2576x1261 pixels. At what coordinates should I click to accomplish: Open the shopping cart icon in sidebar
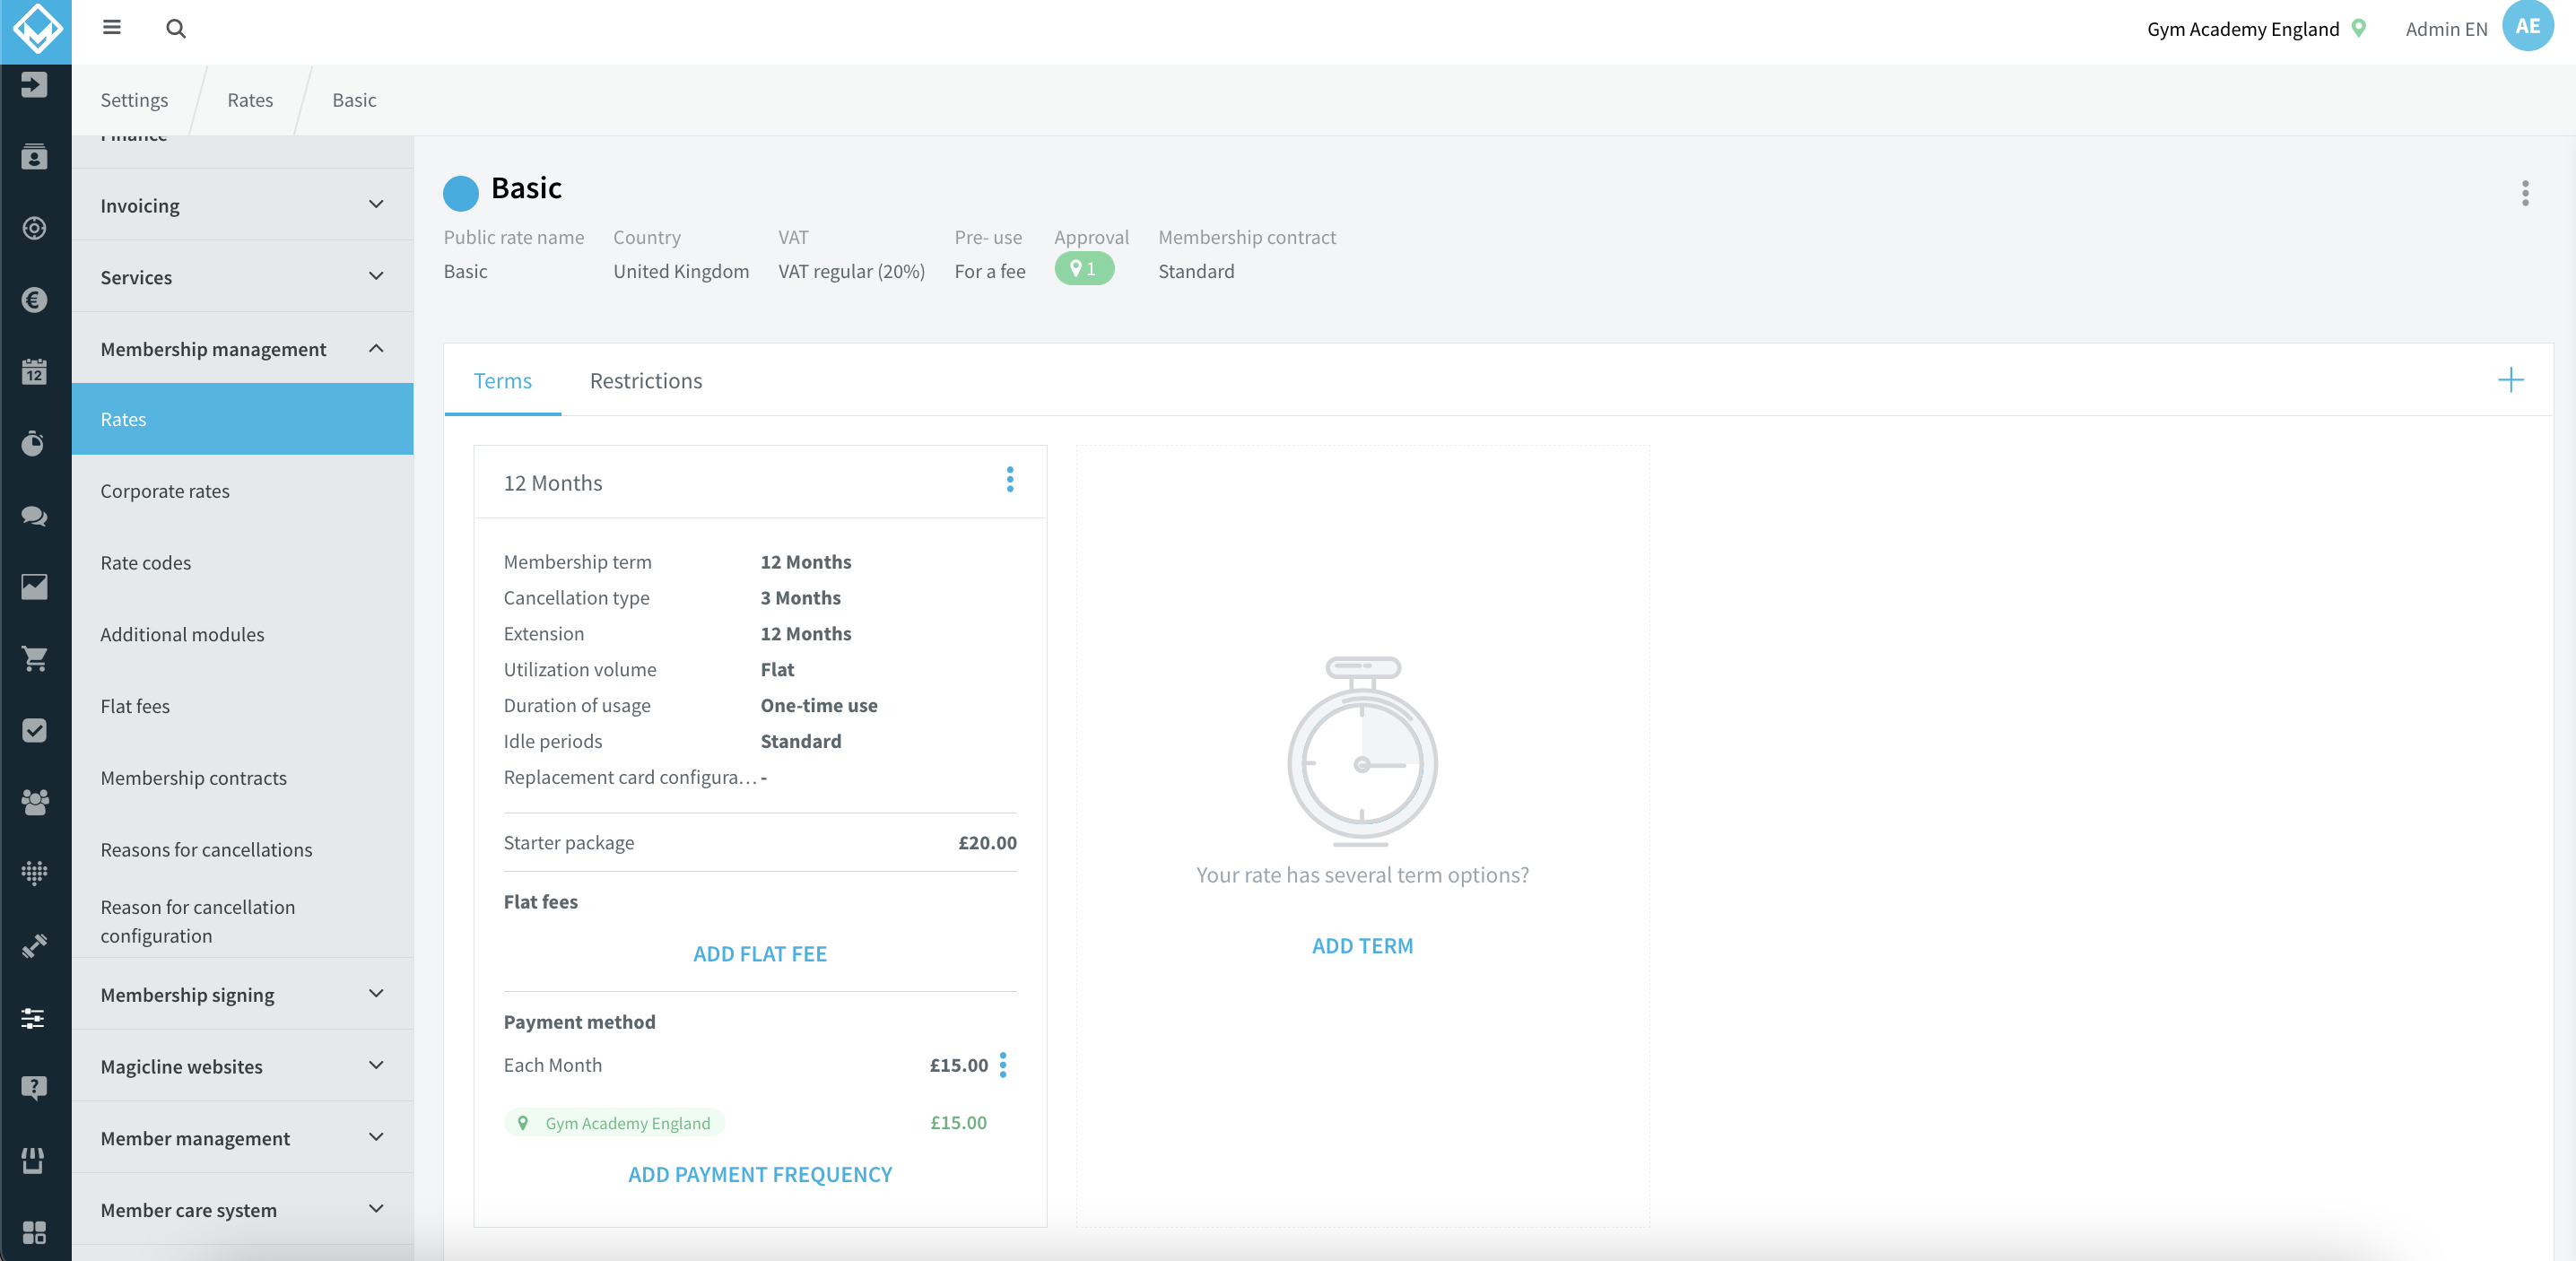[x=34, y=658]
